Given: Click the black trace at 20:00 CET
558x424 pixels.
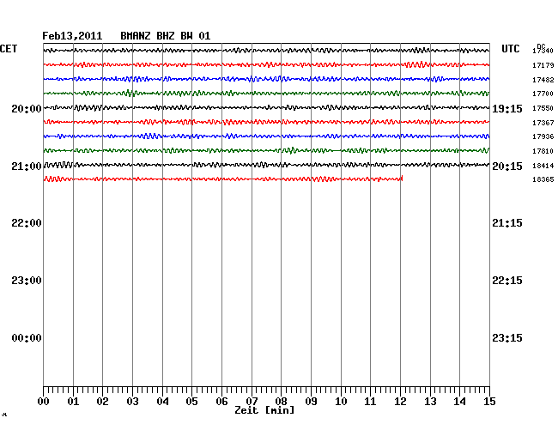Looking at the screenshot, I should tap(266, 107).
